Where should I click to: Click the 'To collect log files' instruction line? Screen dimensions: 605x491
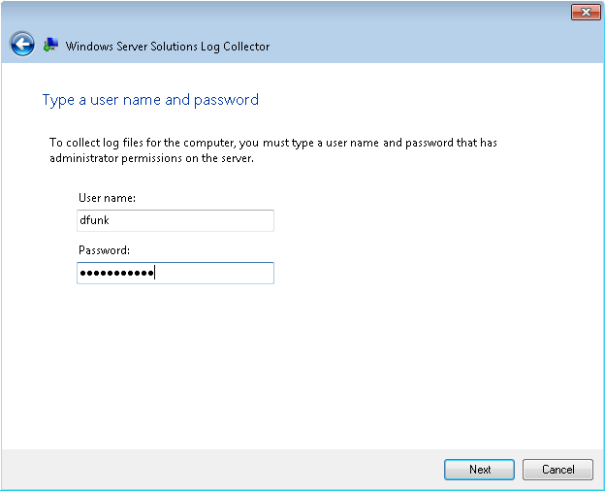(272, 143)
